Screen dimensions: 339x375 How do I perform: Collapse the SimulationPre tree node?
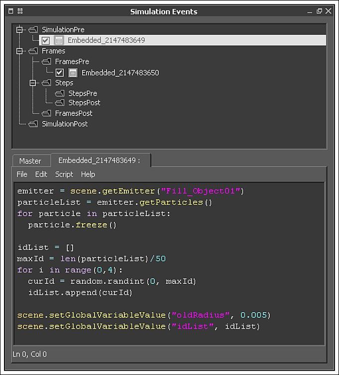[19, 30]
